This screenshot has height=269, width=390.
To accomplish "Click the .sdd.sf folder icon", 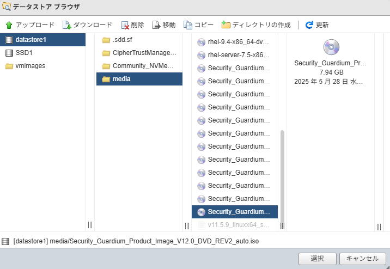I will 106,40.
